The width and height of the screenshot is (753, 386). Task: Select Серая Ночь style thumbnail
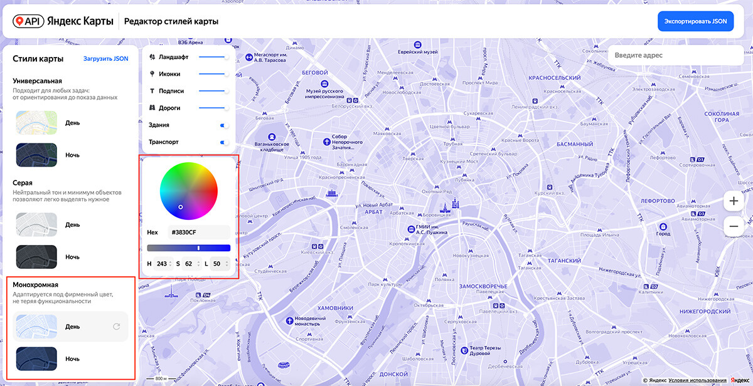pos(36,257)
